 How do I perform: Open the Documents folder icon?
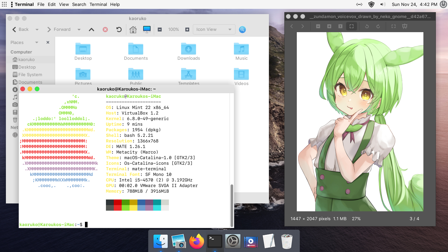tap(136, 52)
